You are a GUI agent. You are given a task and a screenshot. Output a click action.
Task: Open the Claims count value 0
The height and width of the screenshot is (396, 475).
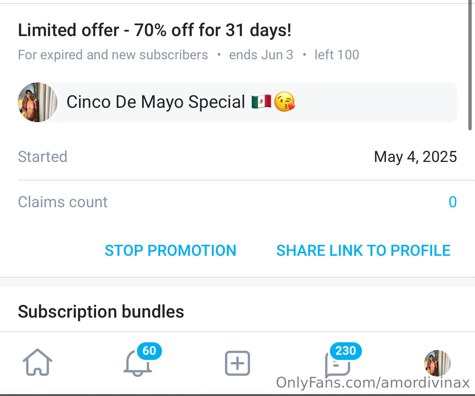[x=453, y=202]
